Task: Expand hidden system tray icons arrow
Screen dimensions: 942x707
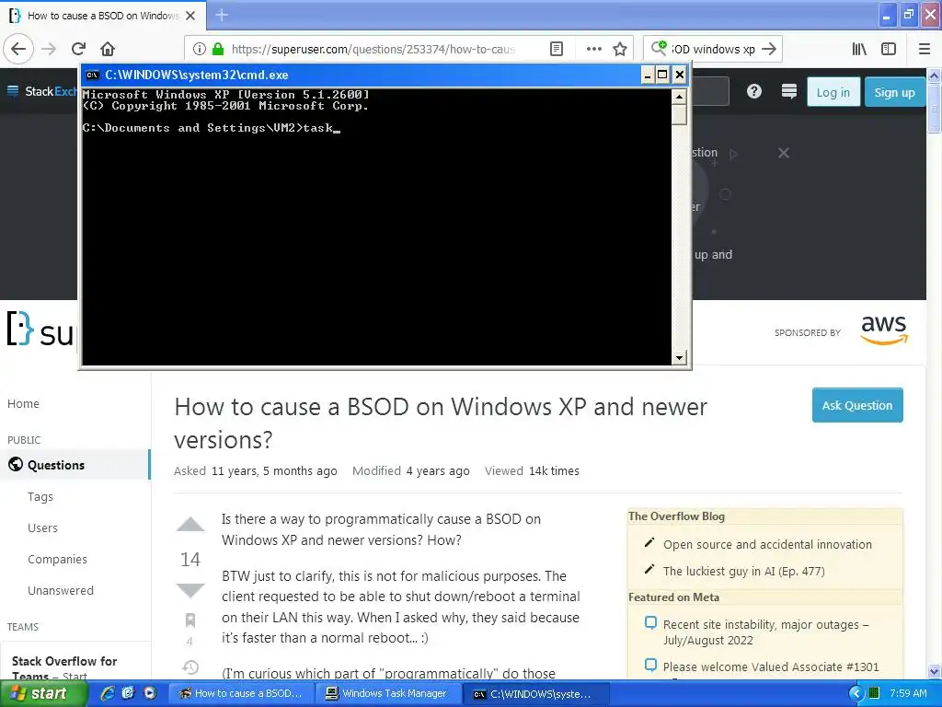Action: pyautogui.click(x=856, y=693)
